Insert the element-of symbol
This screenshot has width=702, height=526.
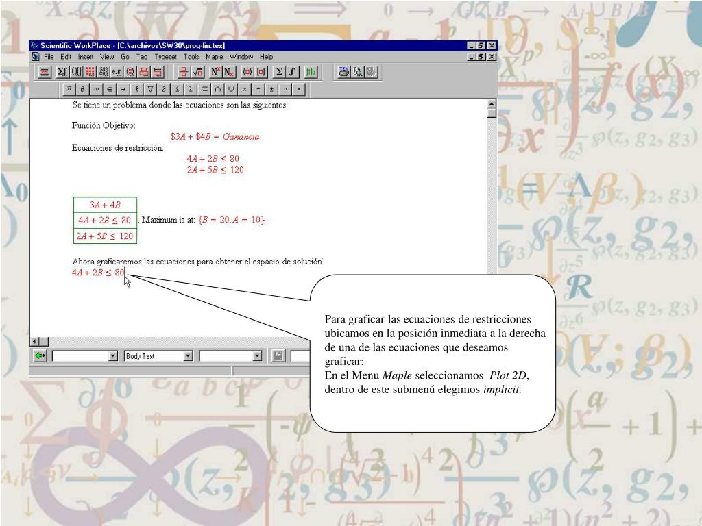pos(109,89)
